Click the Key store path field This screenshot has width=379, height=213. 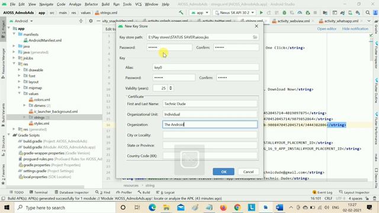coord(199,37)
